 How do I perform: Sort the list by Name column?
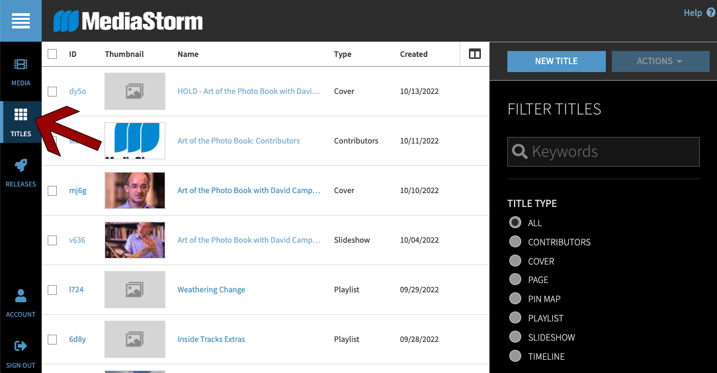[188, 54]
